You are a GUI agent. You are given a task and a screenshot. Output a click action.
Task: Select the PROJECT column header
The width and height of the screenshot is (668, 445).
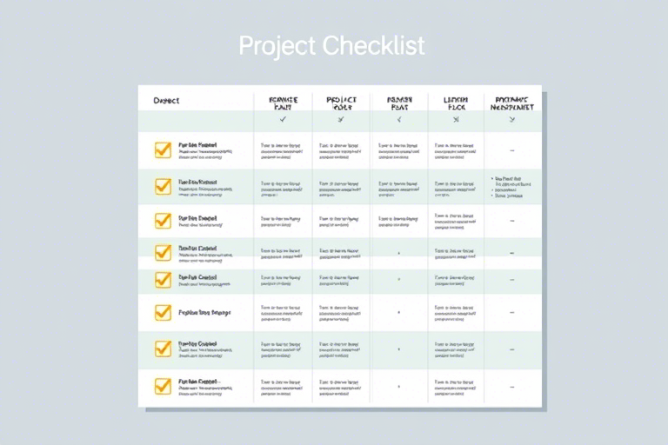342,103
